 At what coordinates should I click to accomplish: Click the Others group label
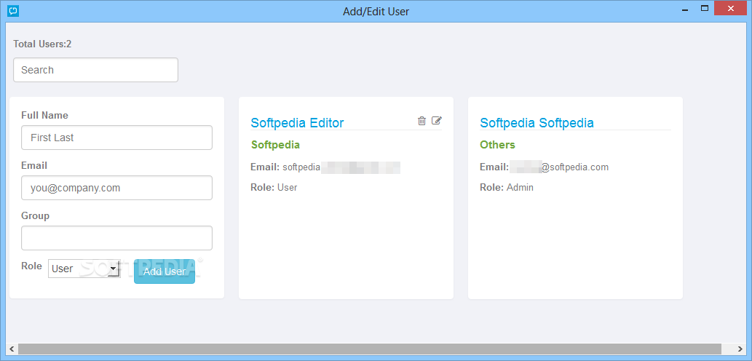click(x=497, y=145)
